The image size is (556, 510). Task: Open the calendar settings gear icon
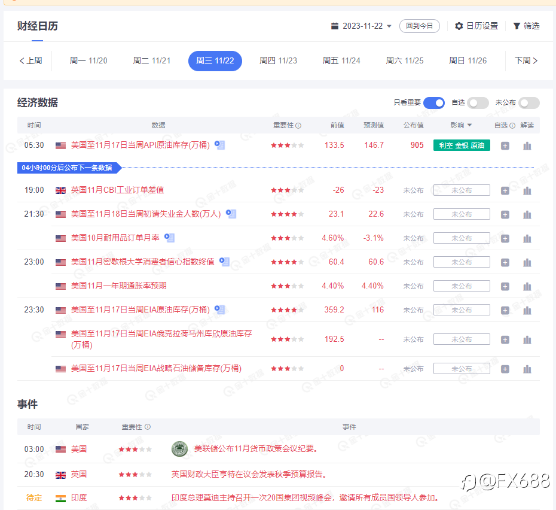point(459,26)
